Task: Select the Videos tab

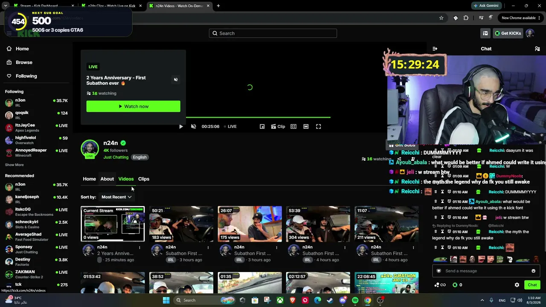Action: [x=126, y=179]
